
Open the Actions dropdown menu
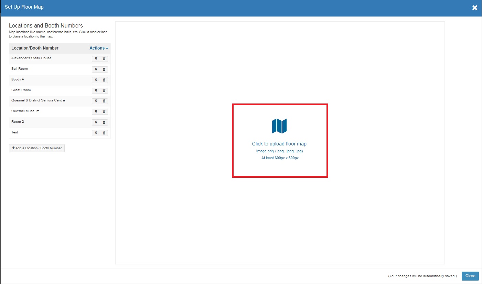click(99, 48)
